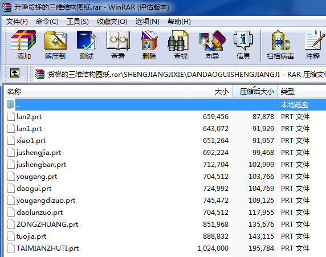The height and width of the screenshot is (257, 326).
Task: Click the 注释 (Comment) icon
Action: [314, 40]
